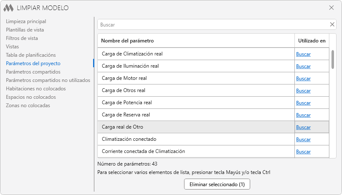This screenshot has width=342, height=195.
Task: Open the Vistas section
Action: (12, 47)
